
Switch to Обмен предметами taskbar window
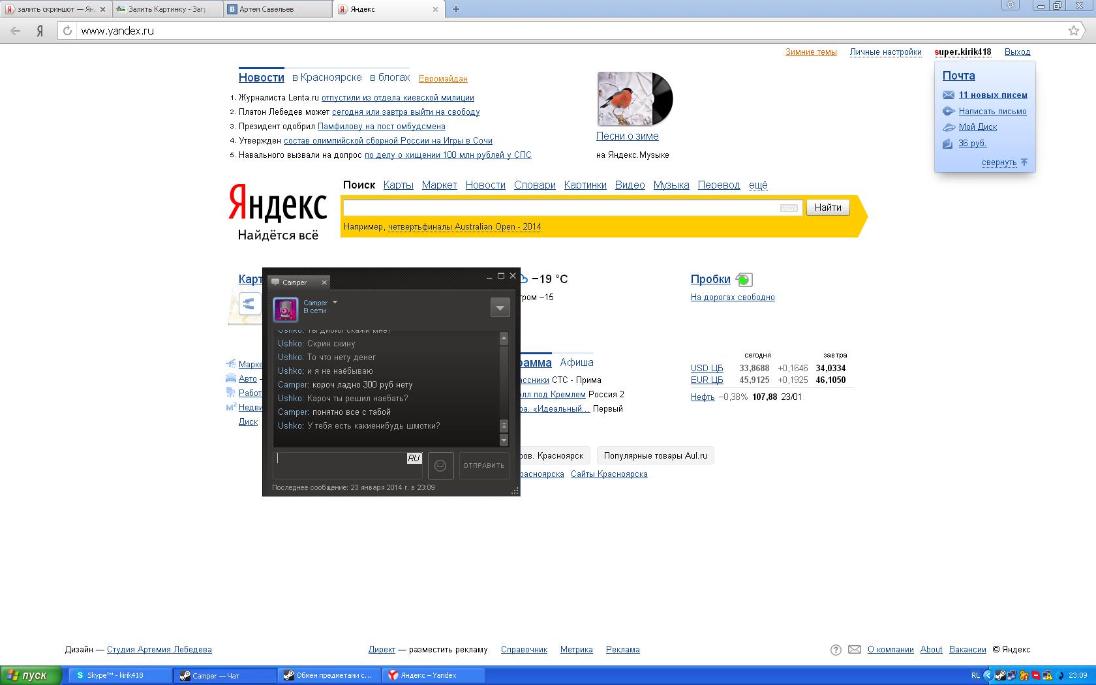tap(330, 675)
